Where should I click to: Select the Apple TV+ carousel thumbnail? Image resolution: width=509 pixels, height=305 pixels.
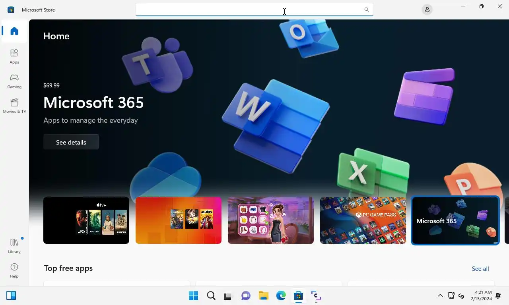pyautogui.click(x=86, y=220)
